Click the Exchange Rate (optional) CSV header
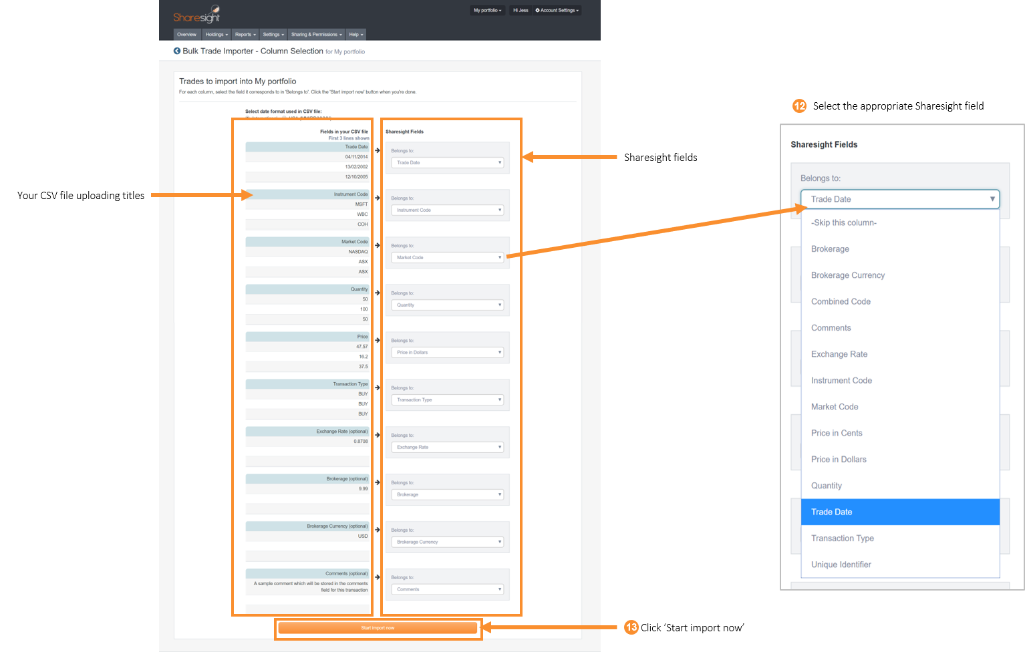The width and height of the screenshot is (1025, 652). [x=307, y=432]
